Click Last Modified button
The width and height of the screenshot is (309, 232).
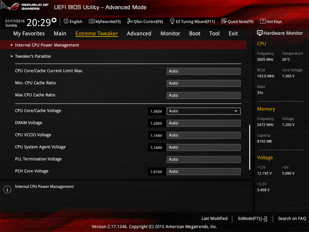[215, 218]
